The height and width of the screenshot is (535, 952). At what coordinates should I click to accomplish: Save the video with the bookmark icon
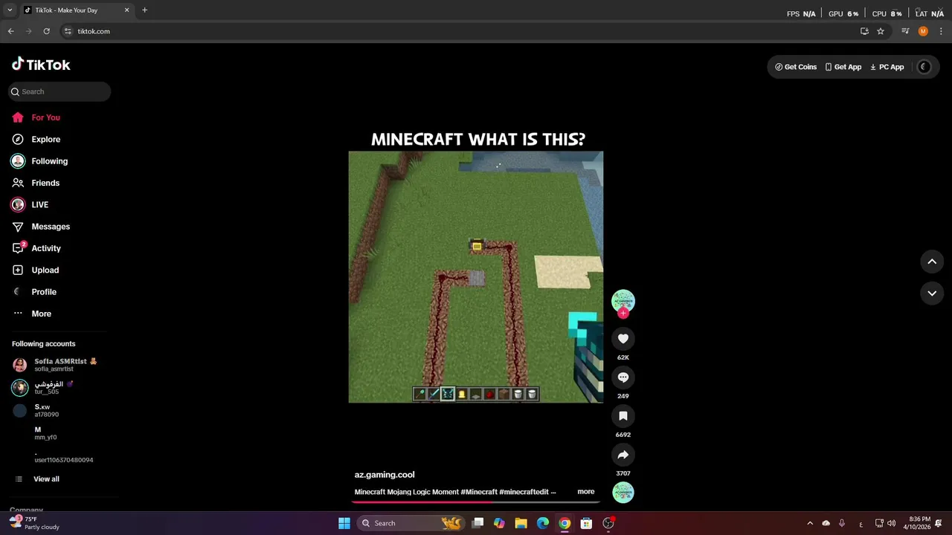623,416
